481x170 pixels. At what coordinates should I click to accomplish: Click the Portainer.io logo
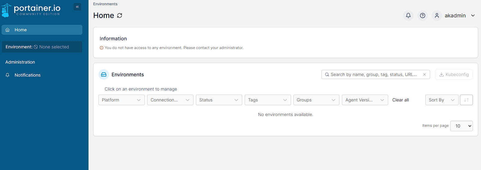coord(31,10)
